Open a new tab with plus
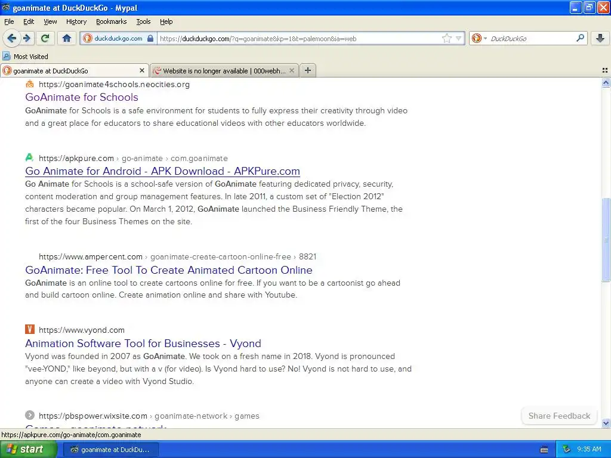The image size is (611, 458). tap(308, 70)
